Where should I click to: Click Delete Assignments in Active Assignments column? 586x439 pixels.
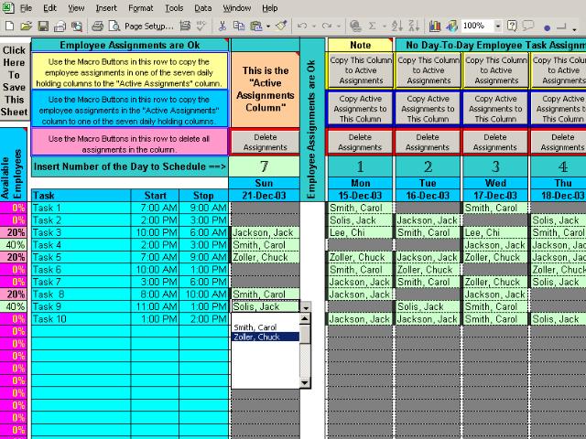(x=265, y=143)
